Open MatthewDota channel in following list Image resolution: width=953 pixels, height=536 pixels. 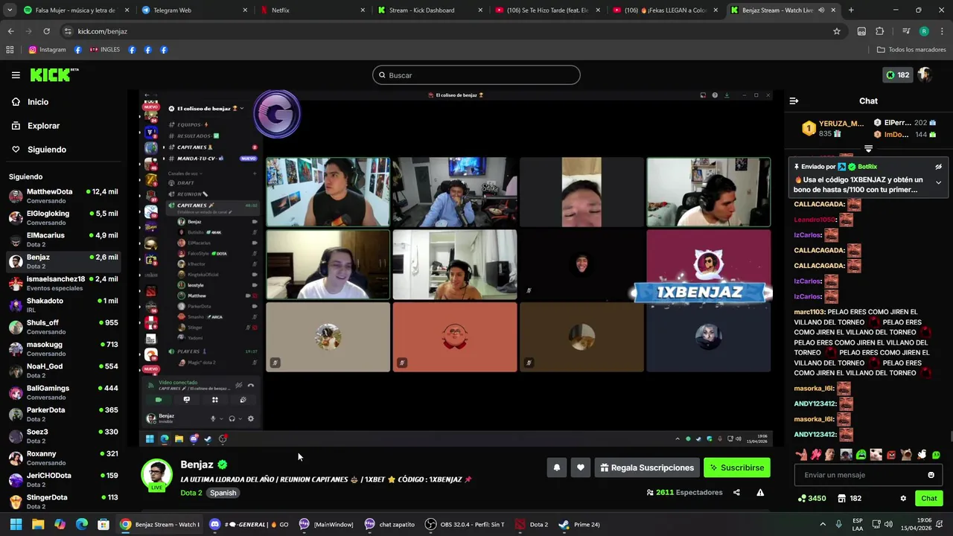(63, 196)
